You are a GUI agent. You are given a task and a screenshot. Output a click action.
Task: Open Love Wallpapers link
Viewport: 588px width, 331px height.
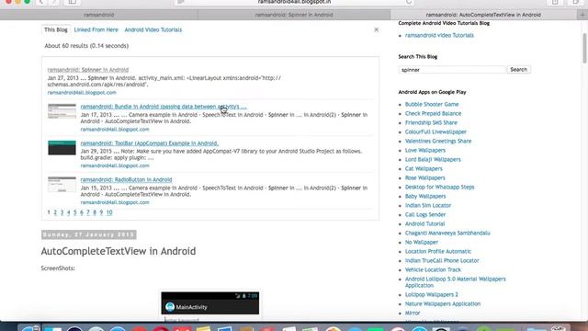coord(425,150)
